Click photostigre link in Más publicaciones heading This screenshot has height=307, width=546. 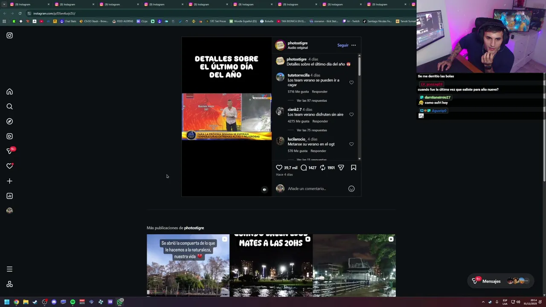[194, 228]
